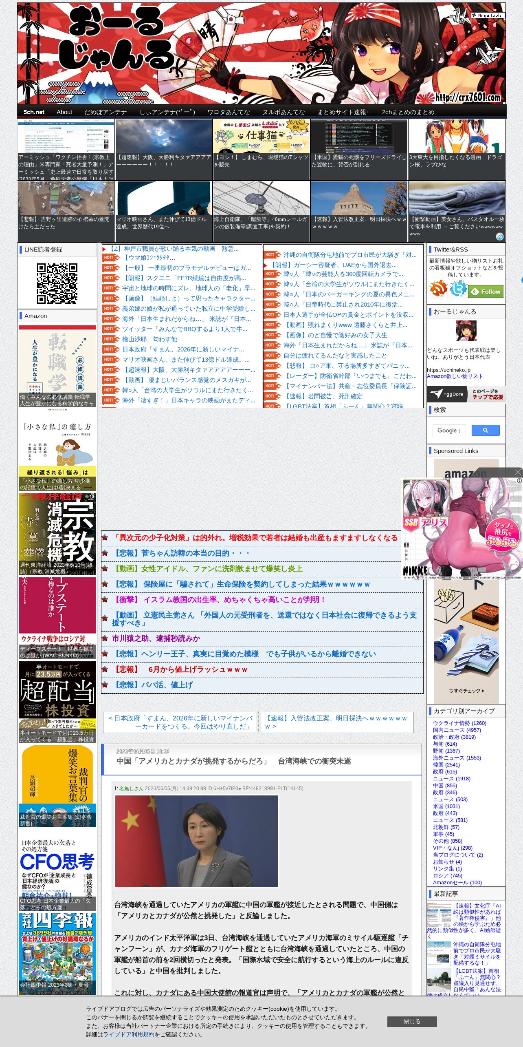Screen dimensions: 523x1047
Task: Open 【悲報】パパ活、値上げ headline
Action: (x=152, y=685)
